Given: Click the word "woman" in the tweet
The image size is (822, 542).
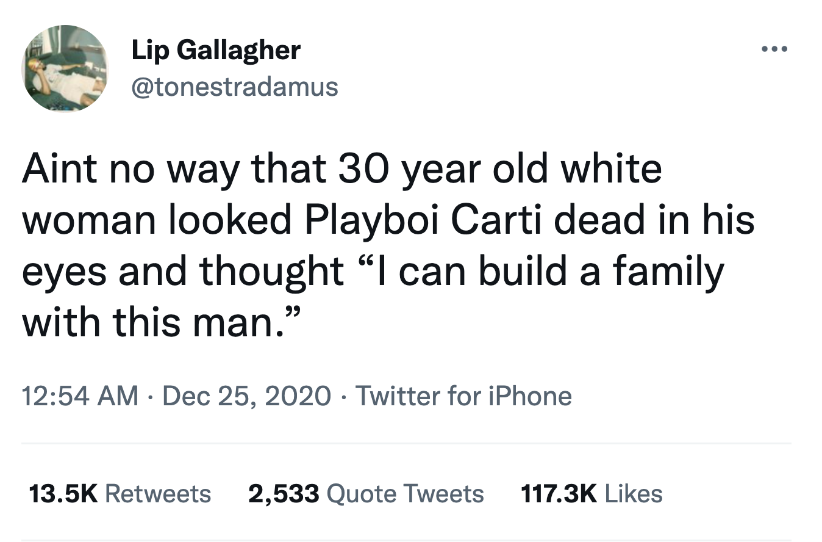Looking at the screenshot, I should 88,220.
